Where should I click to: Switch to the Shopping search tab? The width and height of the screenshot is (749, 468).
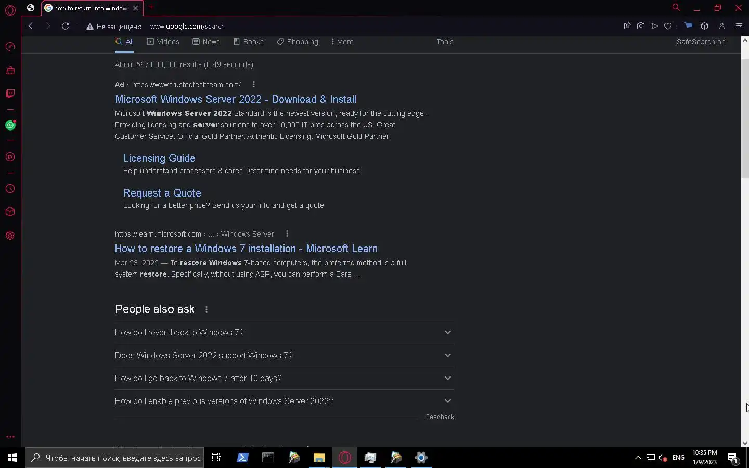pyautogui.click(x=298, y=42)
